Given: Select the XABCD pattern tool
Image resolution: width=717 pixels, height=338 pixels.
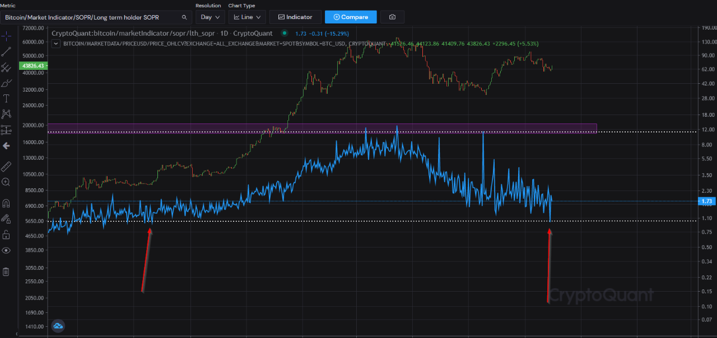Looking at the screenshot, I should pos(7,113).
